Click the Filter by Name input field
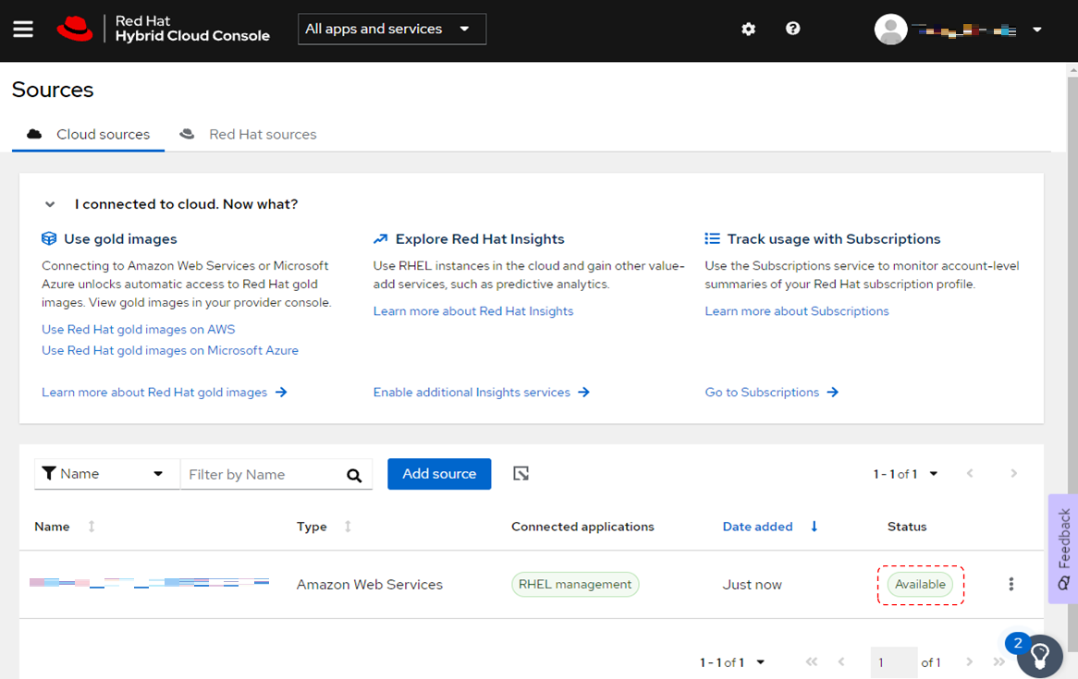The image size is (1078, 679). click(x=262, y=475)
